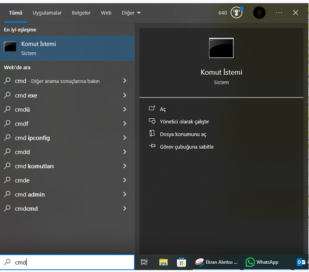Open File Explorer from the taskbar

163,262
